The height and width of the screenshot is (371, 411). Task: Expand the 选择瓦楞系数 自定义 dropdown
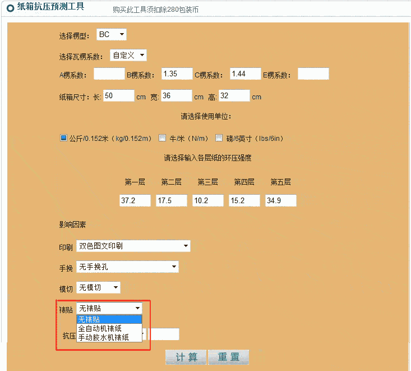pos(128,55)
